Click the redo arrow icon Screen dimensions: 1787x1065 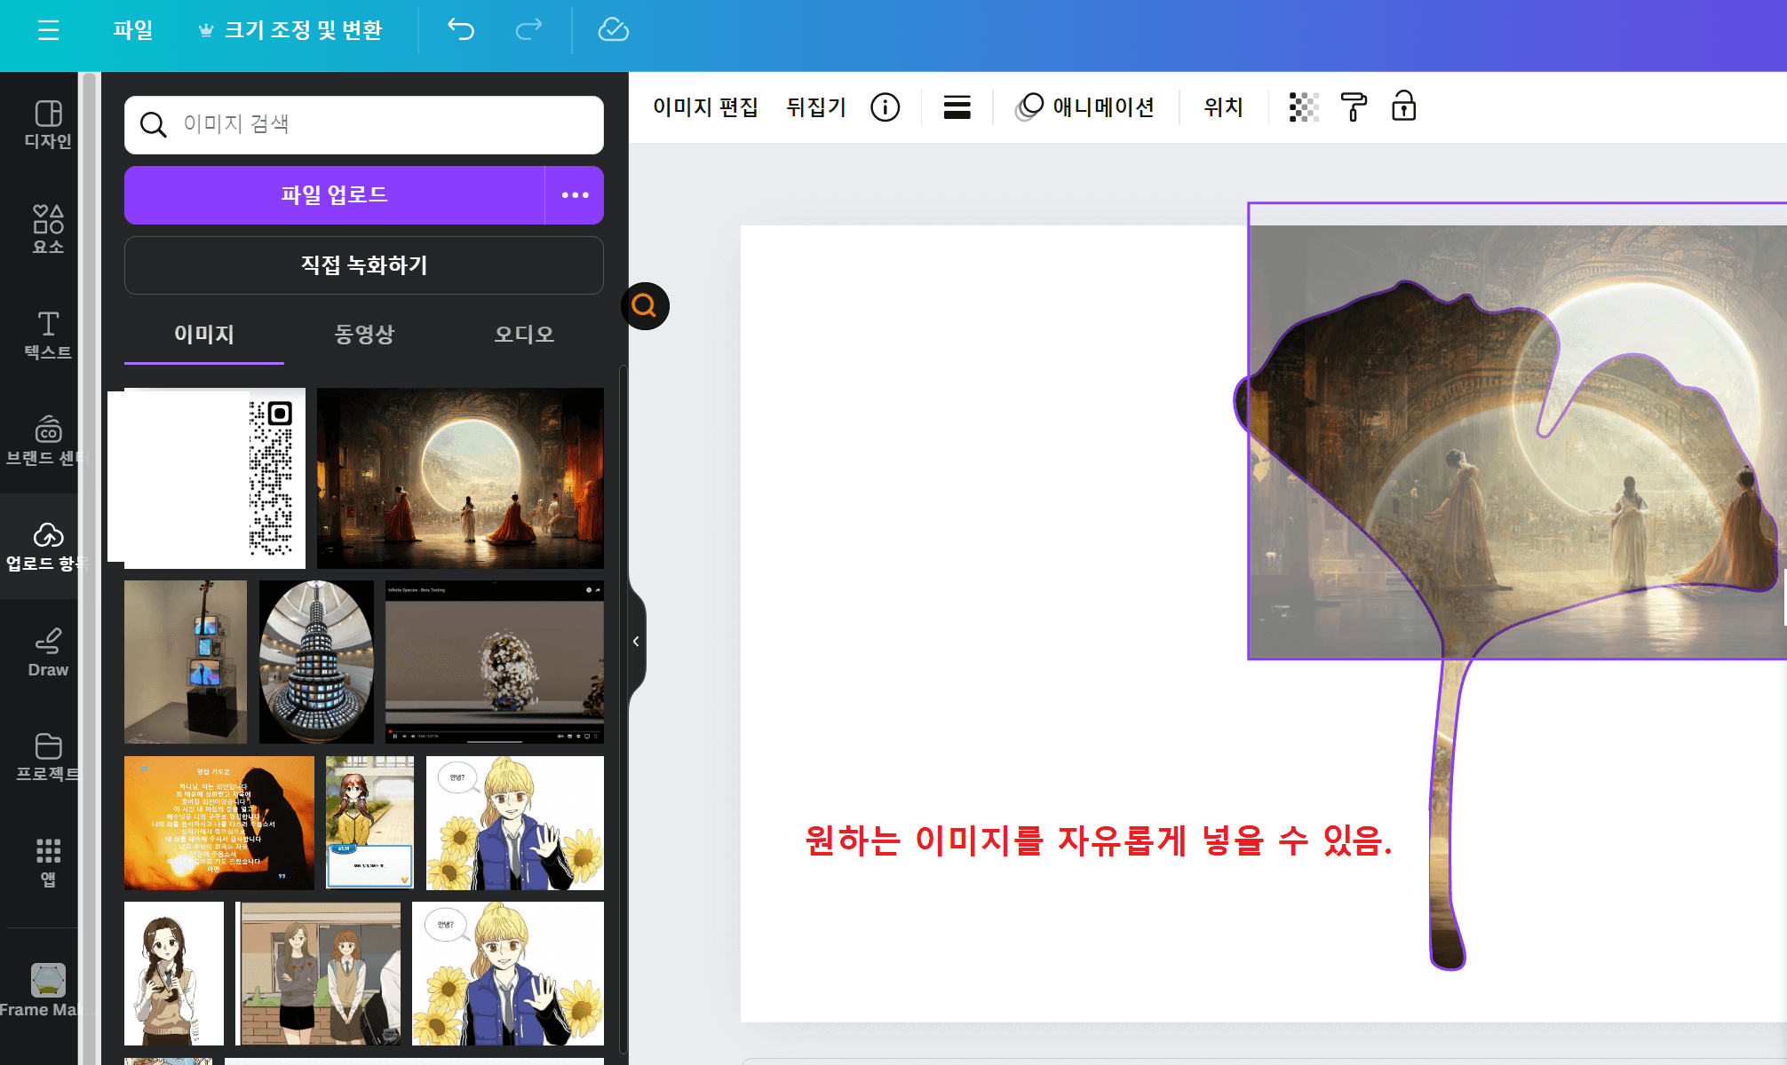coord(528,29)
